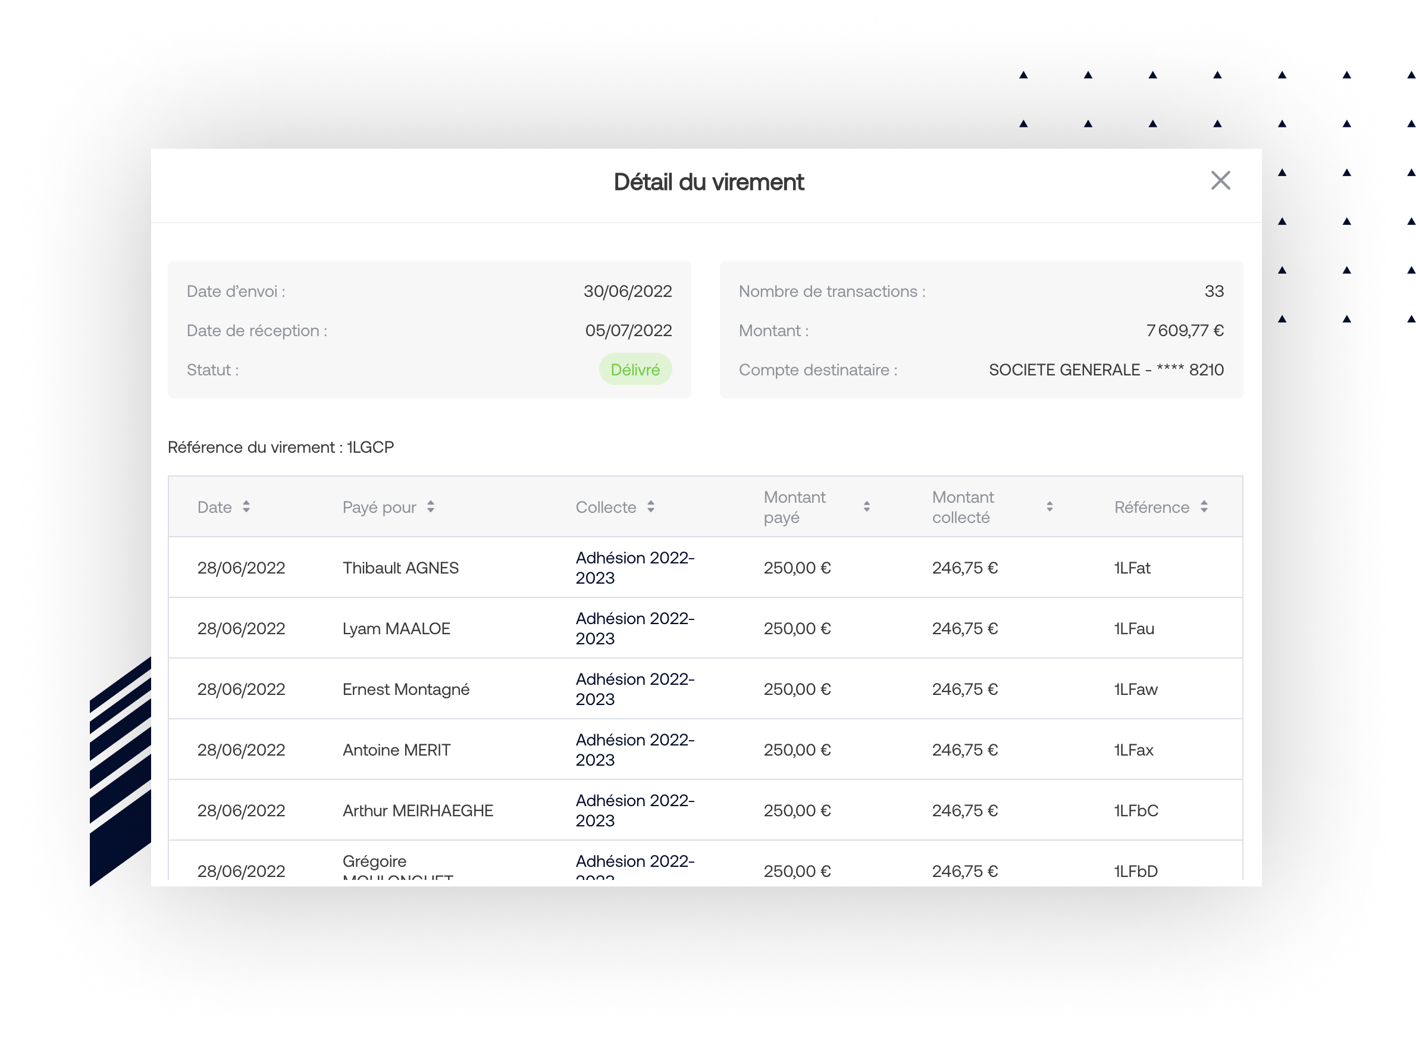This screenshot has height=1040, width=1416.
Task: Click 250,00 € in Antoine MERIT row
Action: [797, 749]
